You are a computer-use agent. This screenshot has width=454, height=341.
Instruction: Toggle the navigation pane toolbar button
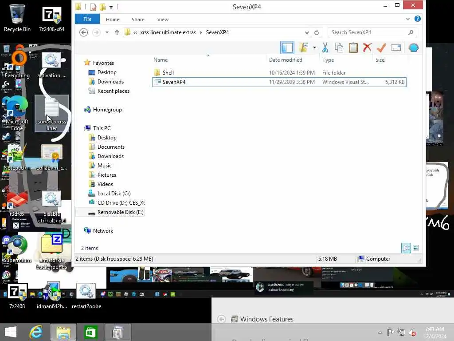(287, 48)
